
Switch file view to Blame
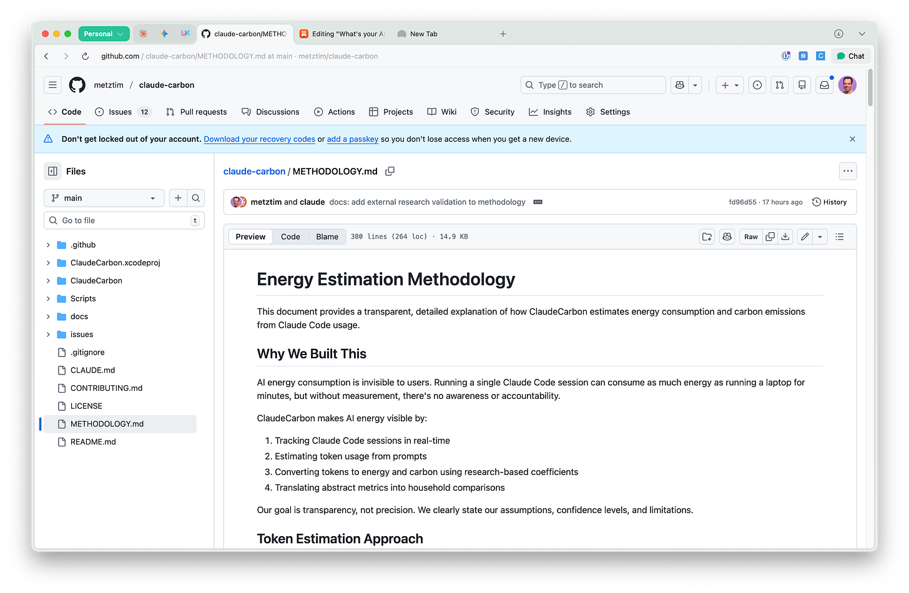pos(327,237)
